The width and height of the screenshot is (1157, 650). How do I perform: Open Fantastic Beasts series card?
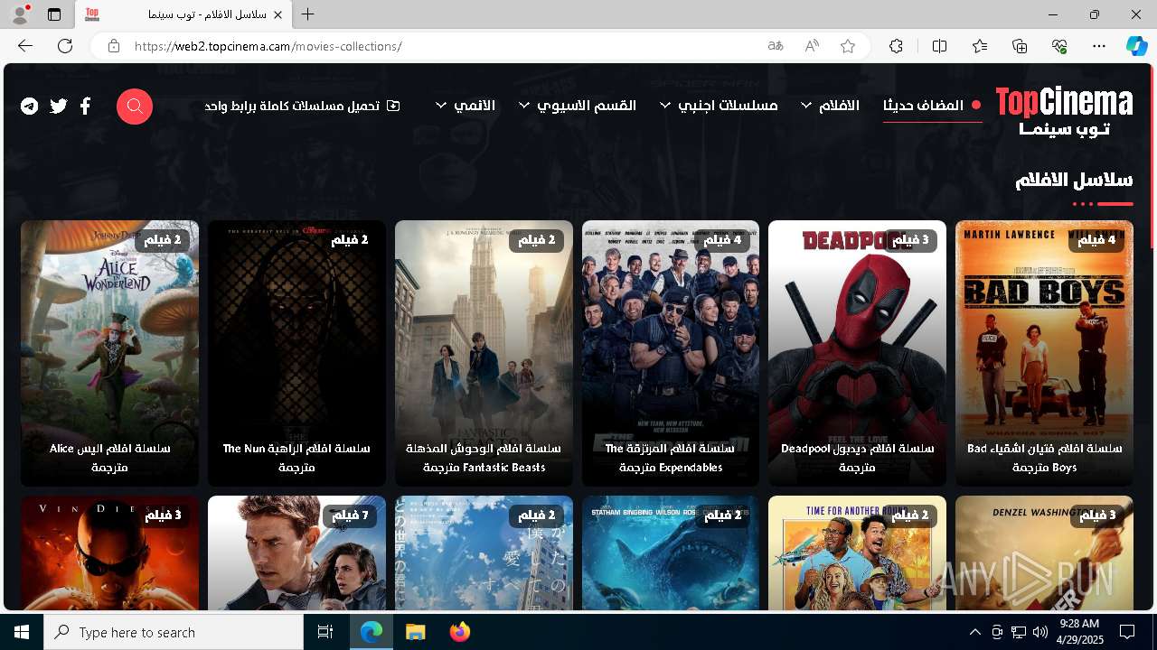(484, 354)
